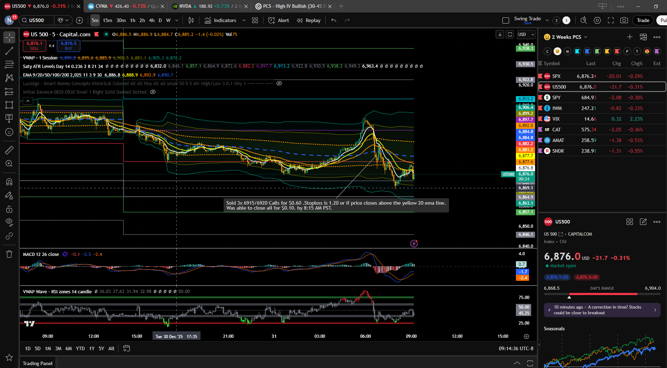Viewport: 667px width, 368px height.
Task: Enter fullscreen chart mode
Action: pos(611,20)
